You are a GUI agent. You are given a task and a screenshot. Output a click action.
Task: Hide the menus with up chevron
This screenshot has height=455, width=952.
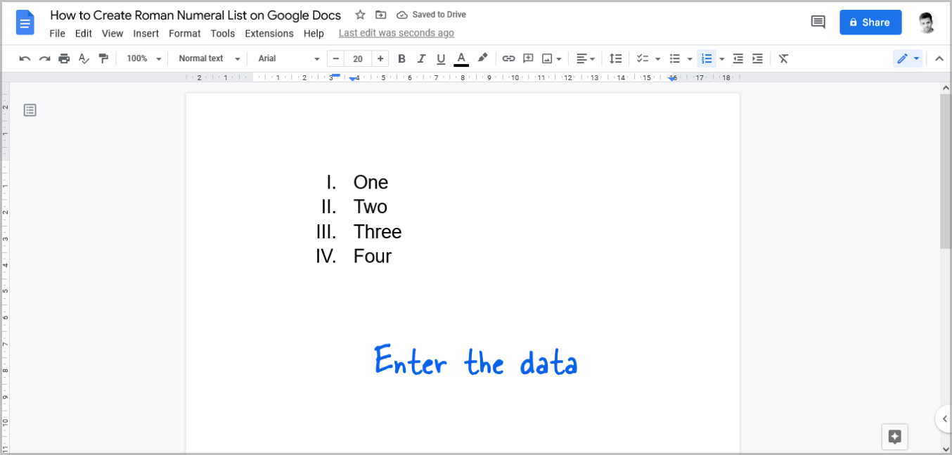pos(939,59)
